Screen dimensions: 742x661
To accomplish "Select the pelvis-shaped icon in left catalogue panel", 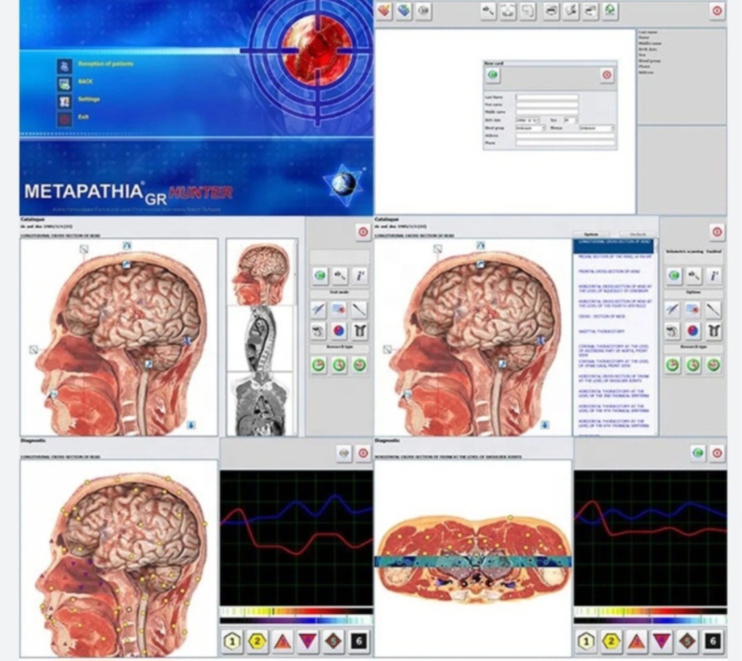I will pos(360,331).
